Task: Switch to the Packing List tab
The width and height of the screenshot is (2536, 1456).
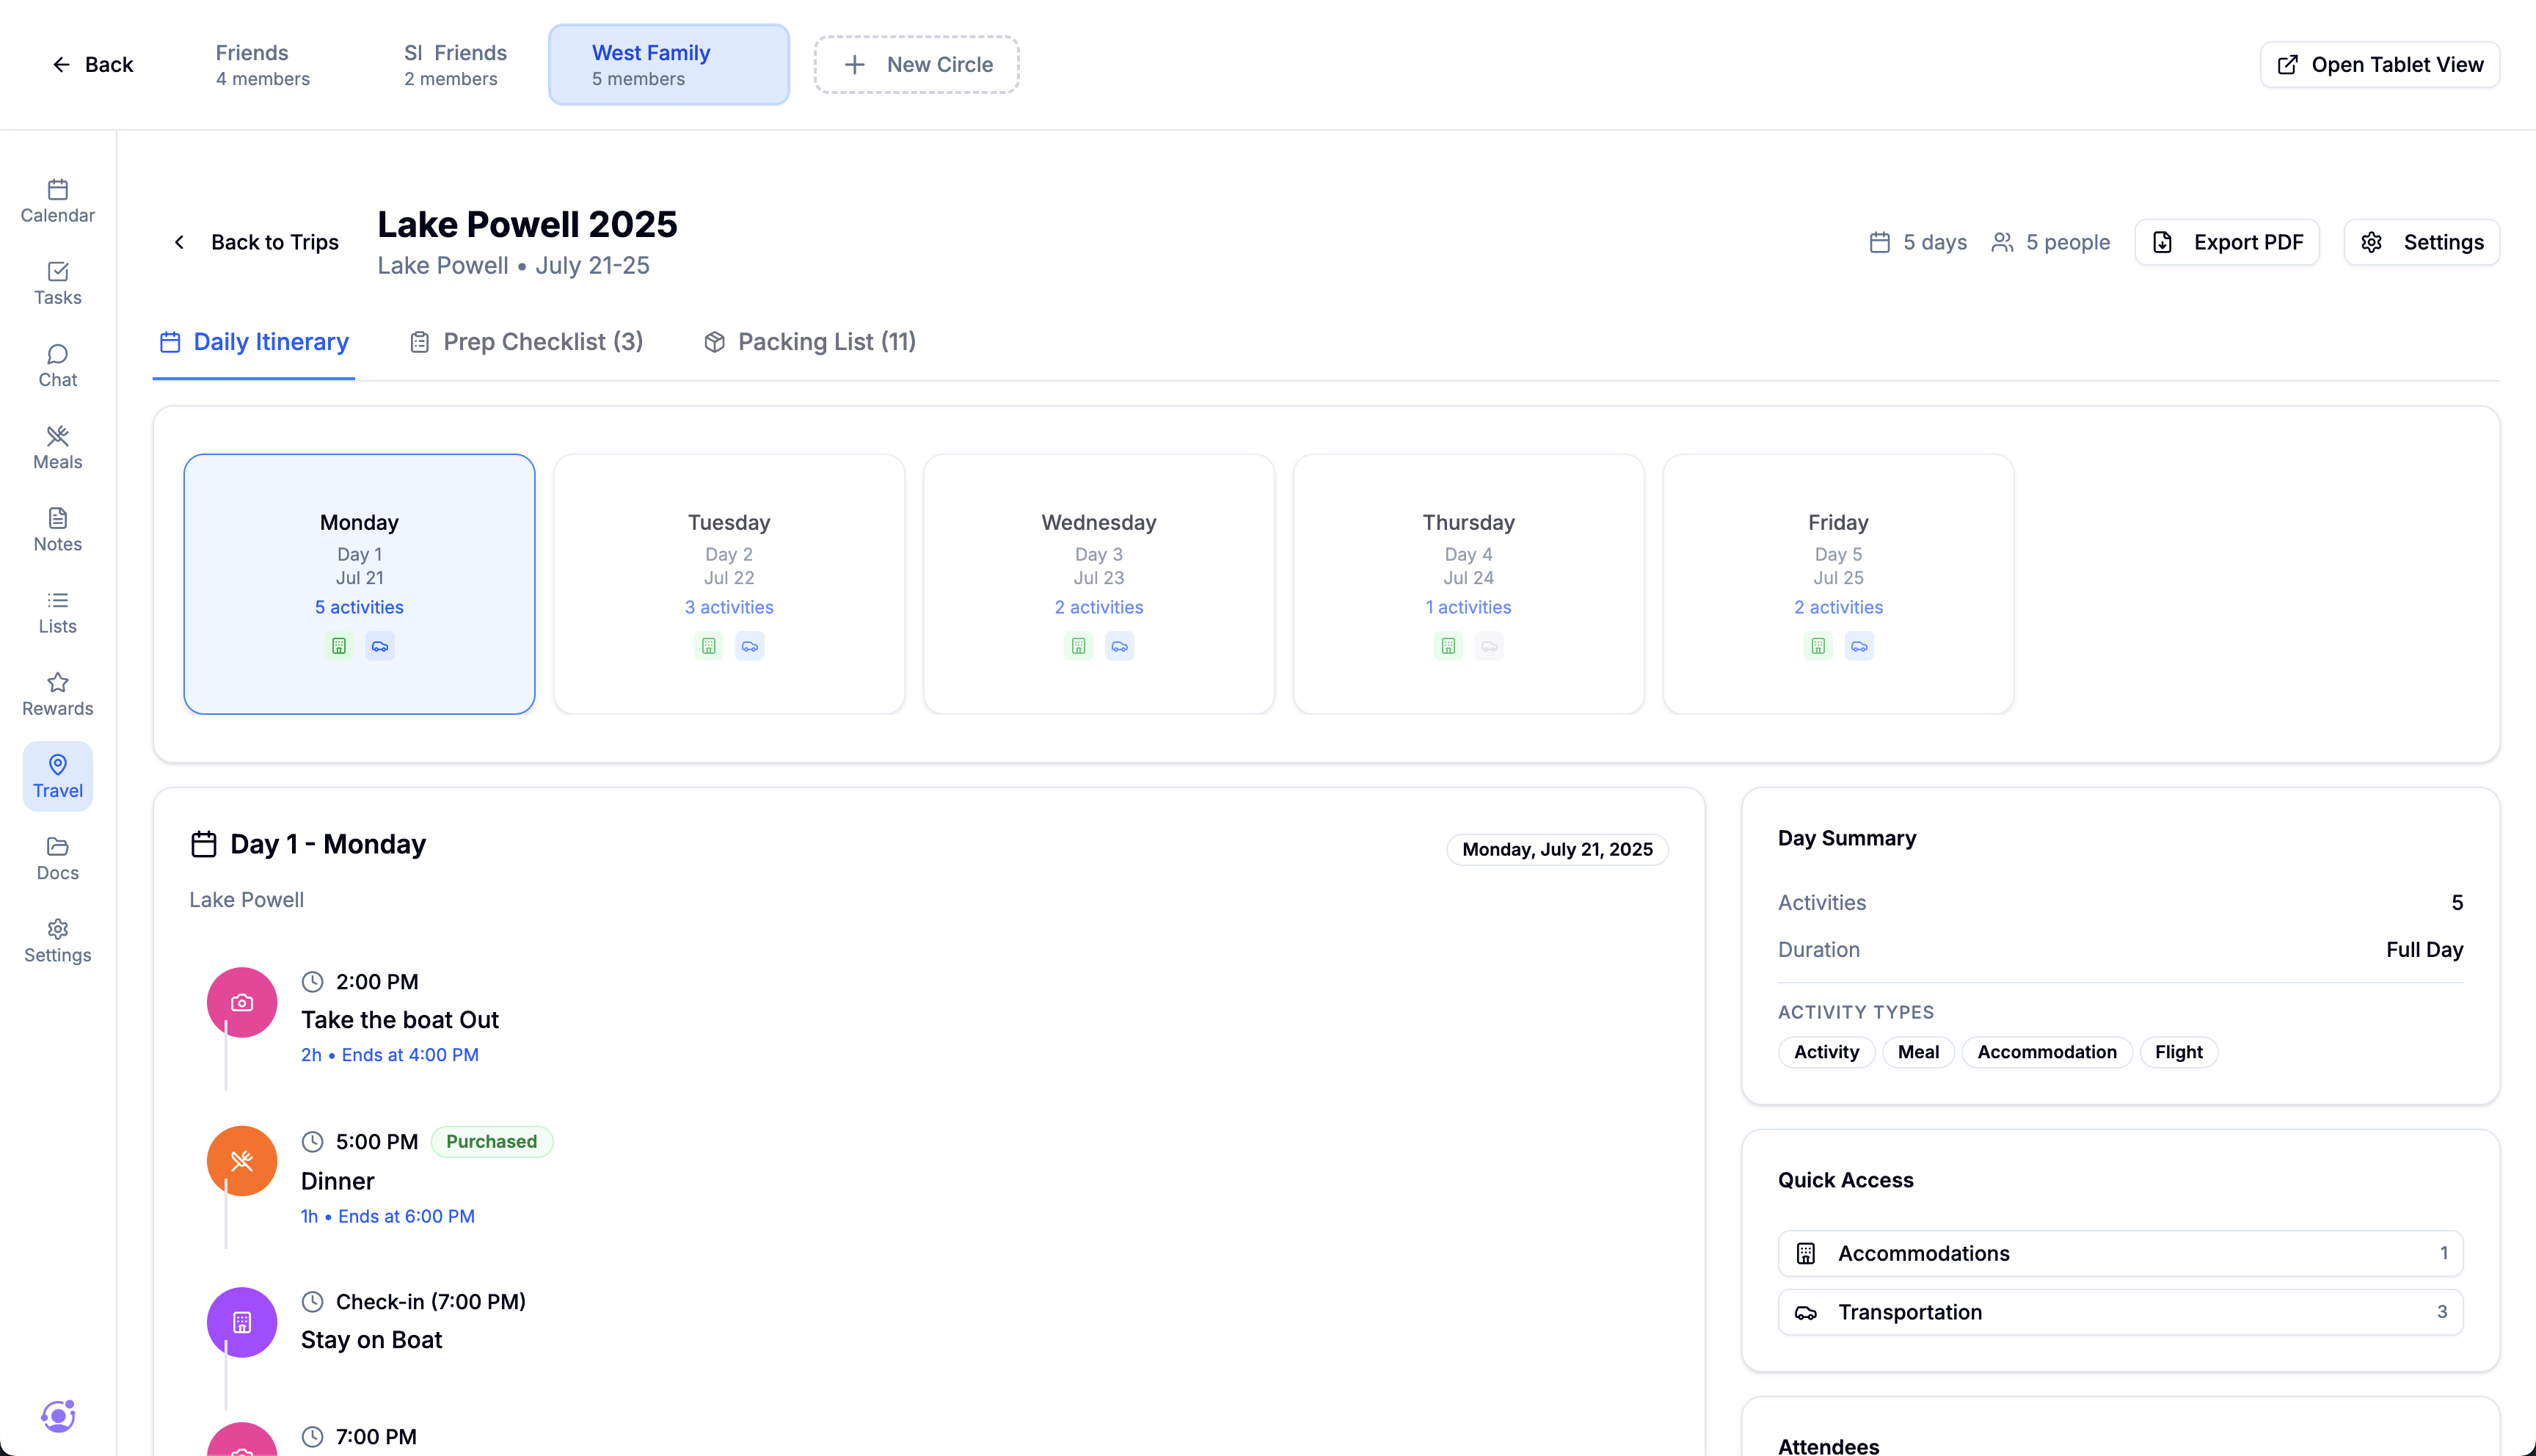Action: pos(809,342)
